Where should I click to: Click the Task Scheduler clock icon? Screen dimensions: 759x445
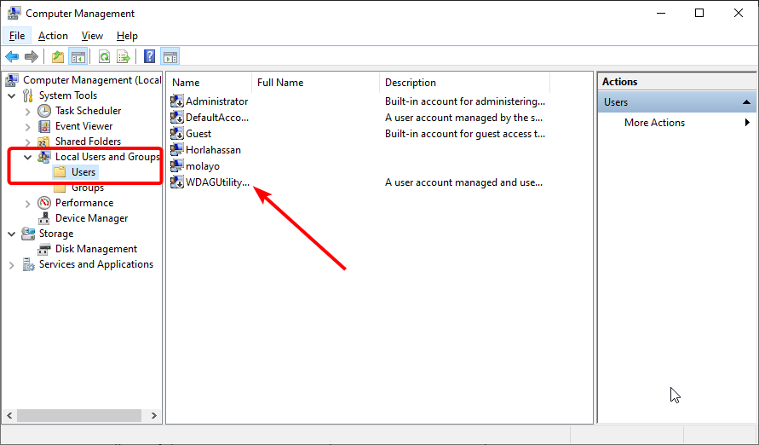pos(44,111)
